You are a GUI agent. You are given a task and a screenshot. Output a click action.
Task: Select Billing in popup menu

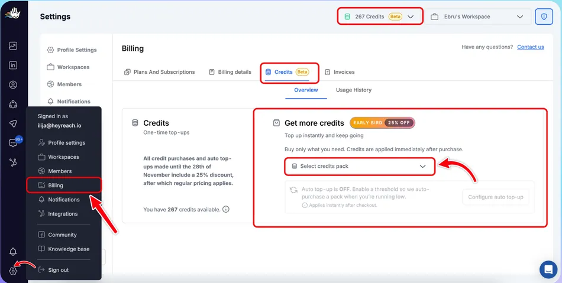[x=64, y=186]
